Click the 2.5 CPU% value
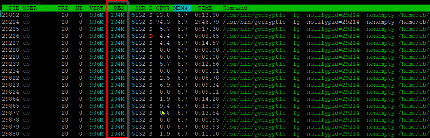This screenshot has width=430, height=138. click(x=165, y=78)
